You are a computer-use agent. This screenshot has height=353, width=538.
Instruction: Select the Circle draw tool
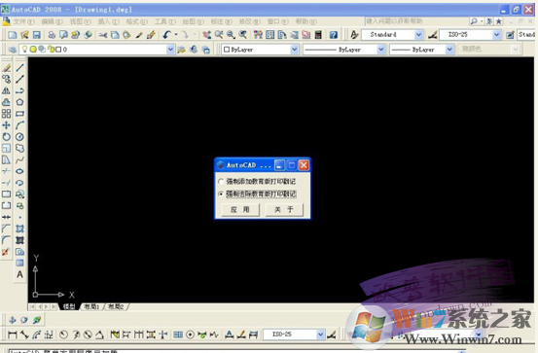tap(19, 137)
